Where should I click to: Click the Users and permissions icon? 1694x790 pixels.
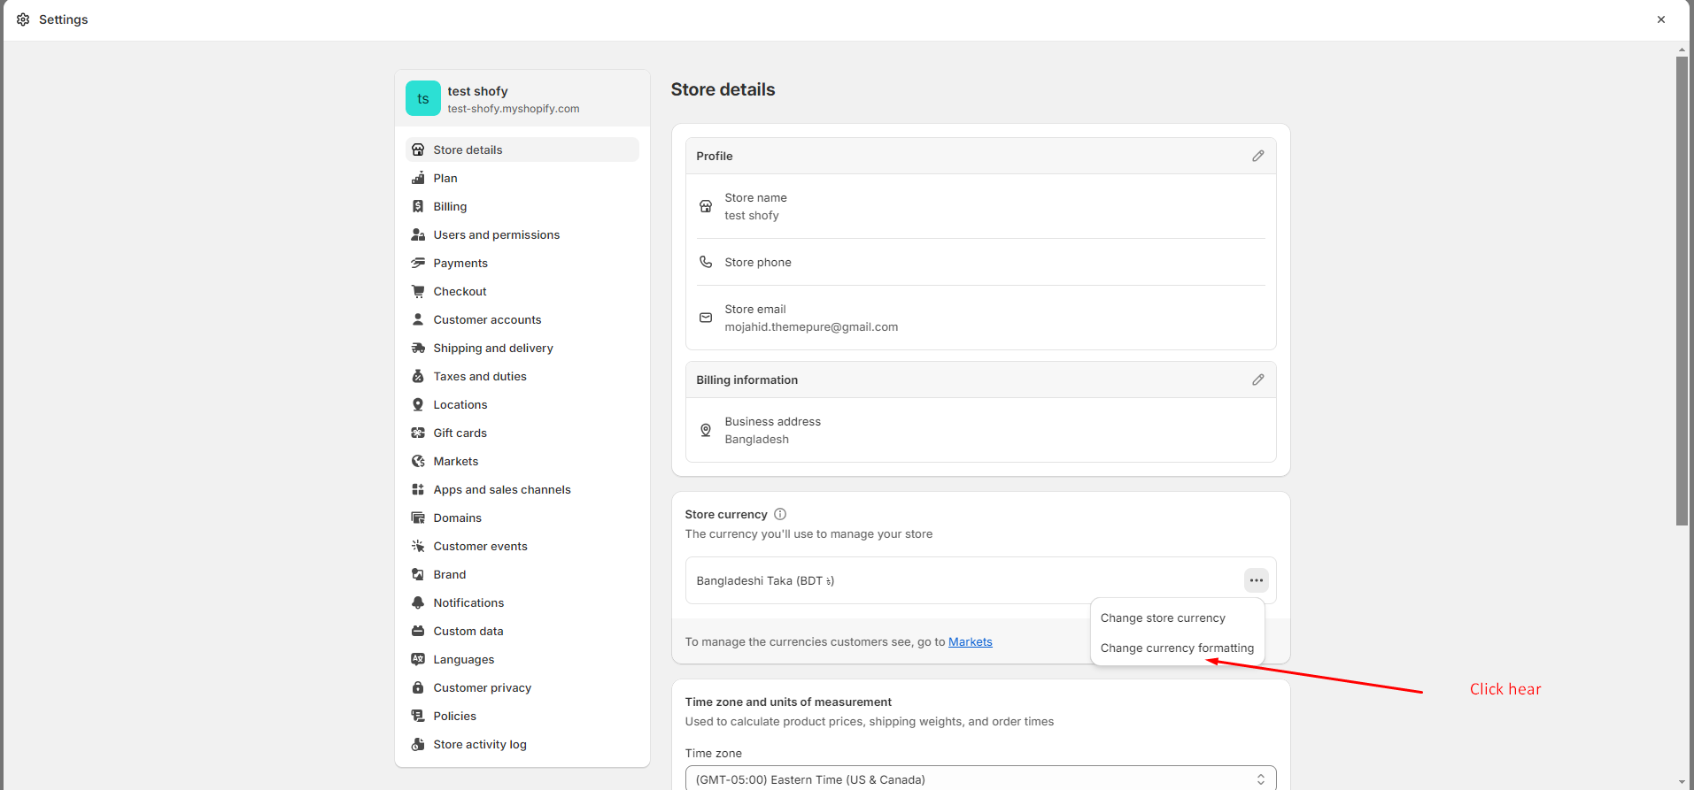click(x=418, y=234)
